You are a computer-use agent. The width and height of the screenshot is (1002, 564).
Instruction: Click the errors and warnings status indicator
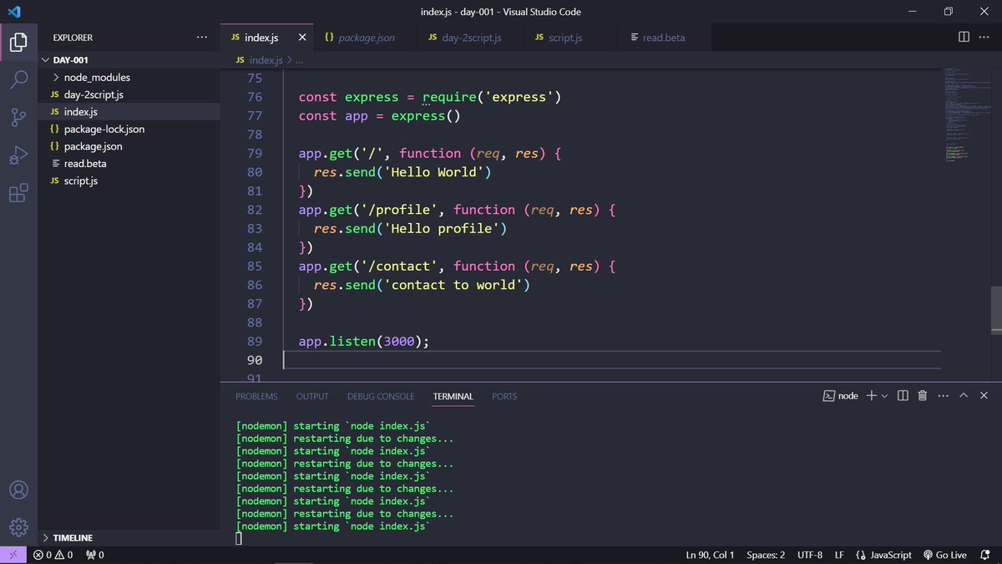[53, 555]
